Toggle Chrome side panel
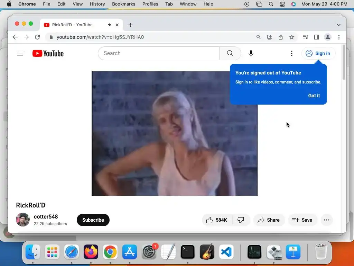354x266 pixels. pyautogui.click(x=317, y=37)
